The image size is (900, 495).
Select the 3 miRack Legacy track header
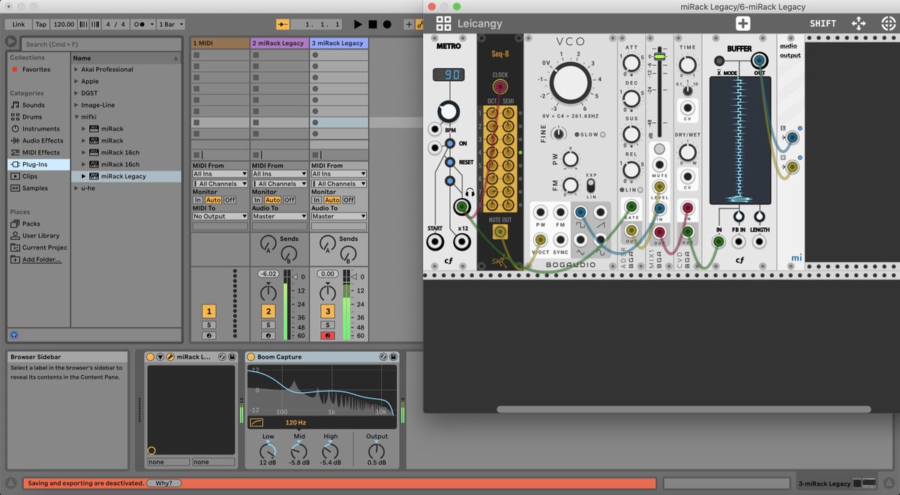coord(338,43)
